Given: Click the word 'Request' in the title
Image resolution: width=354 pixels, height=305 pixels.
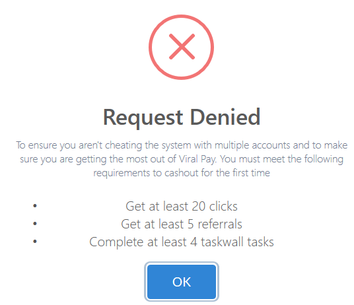Looking at the screenshot, I should tap(143, 118).
